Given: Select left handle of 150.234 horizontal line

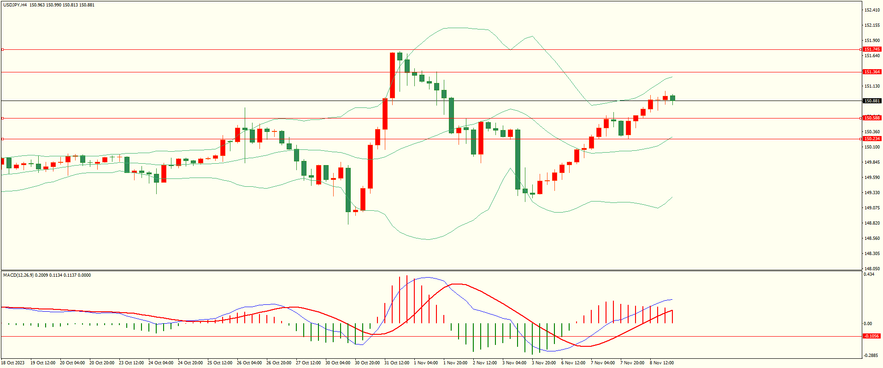Looking at the screenshot, I should 2,139.
